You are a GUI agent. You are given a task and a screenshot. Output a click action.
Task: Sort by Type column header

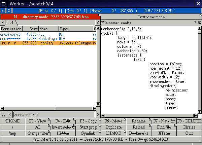[x=76, y=29]
